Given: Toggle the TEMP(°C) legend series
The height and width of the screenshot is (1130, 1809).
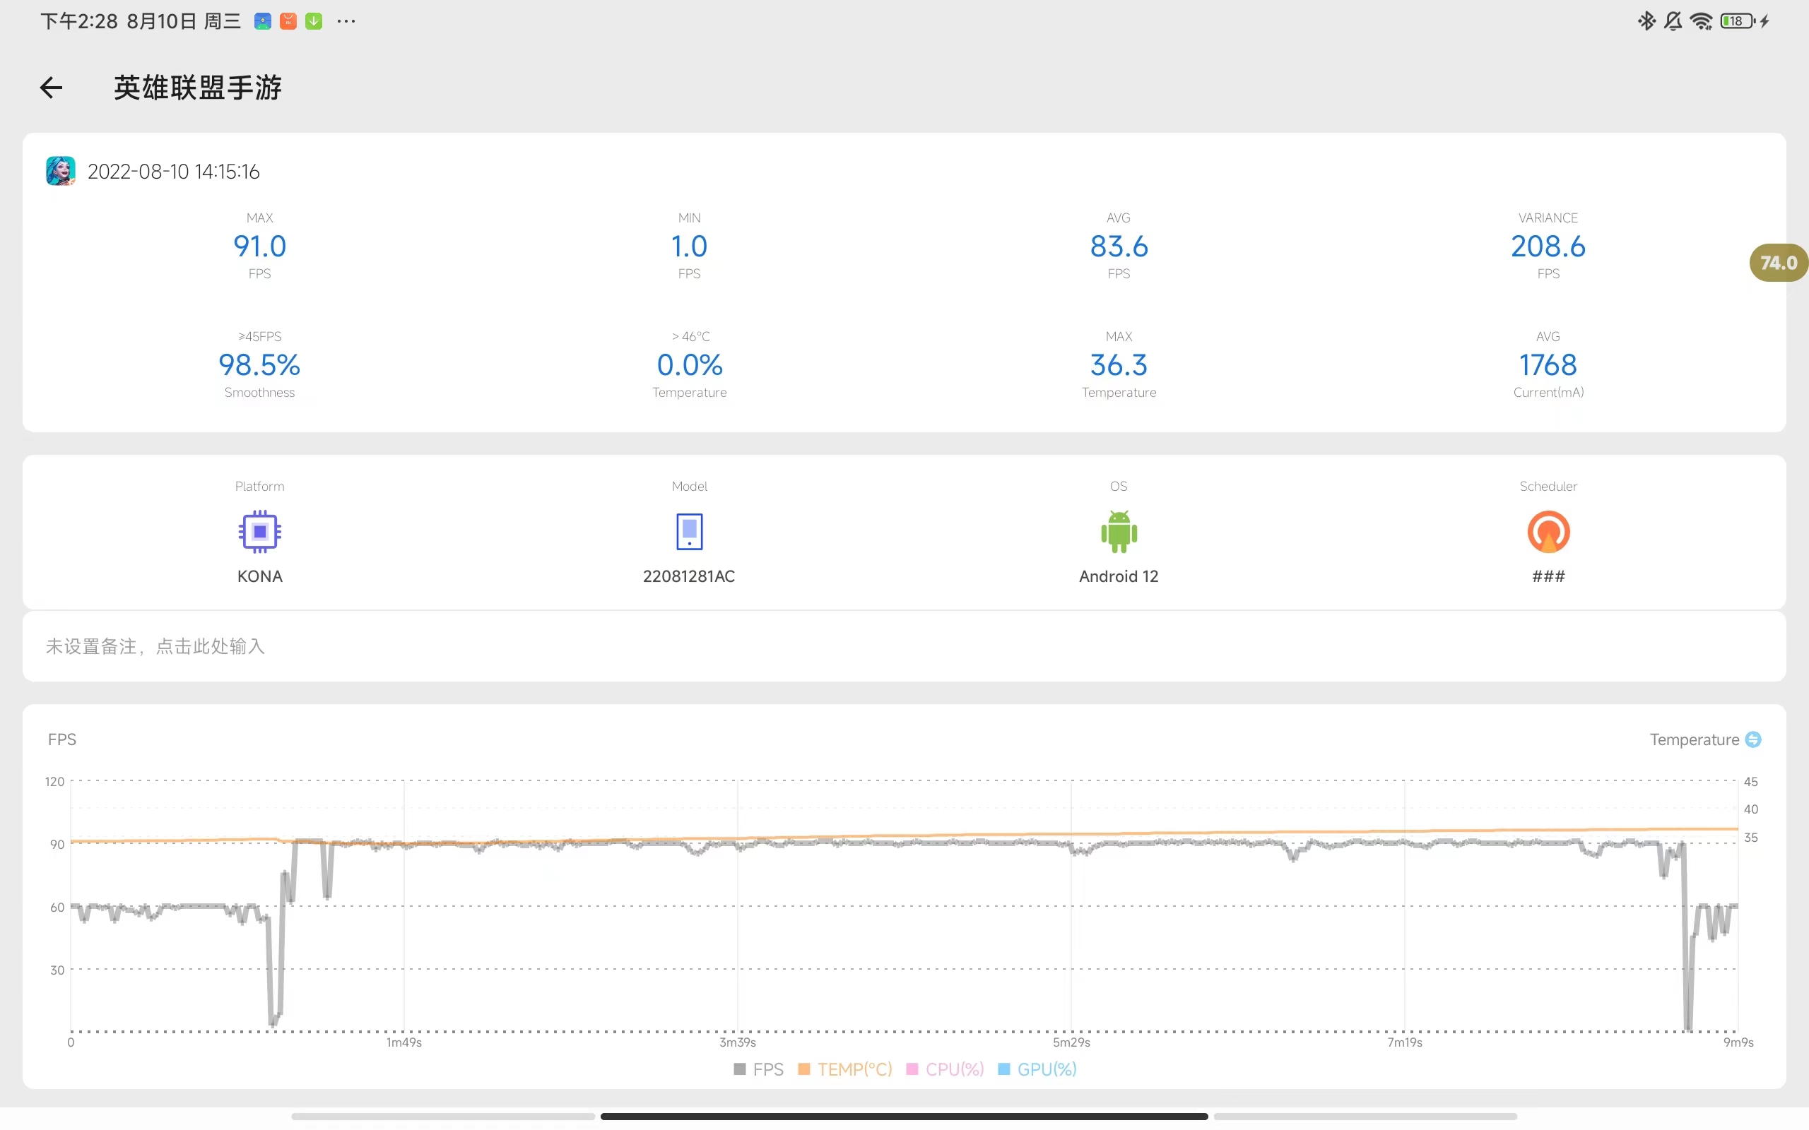Looking at the screenshot, I should coord(845,1069).
